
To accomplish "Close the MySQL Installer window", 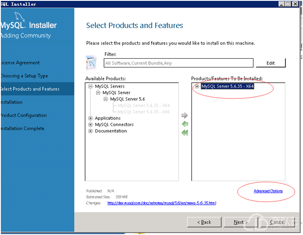I will click(295, 4).
